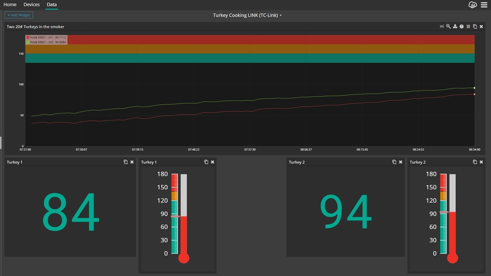
Task: Open the Home tab
Action: pos(10,5)
